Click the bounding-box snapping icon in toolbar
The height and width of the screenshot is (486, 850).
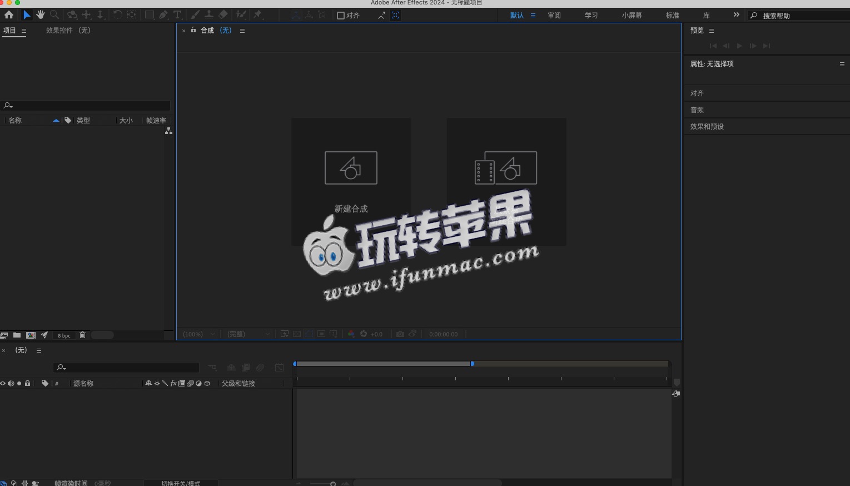[x=395, y=16]
